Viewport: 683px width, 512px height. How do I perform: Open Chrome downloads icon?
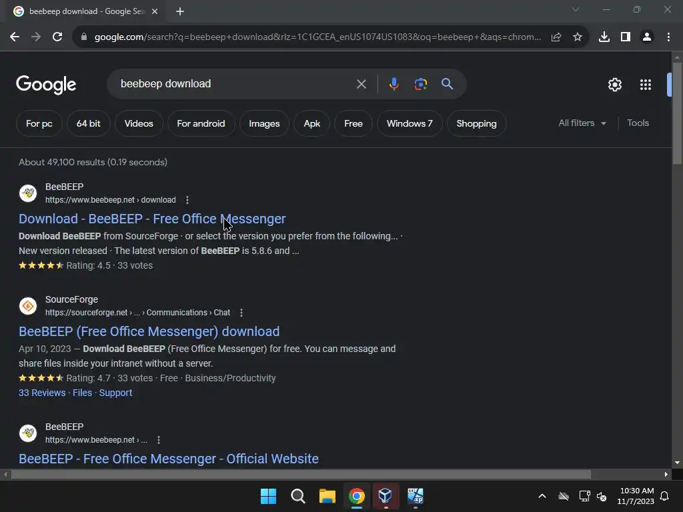604,37
